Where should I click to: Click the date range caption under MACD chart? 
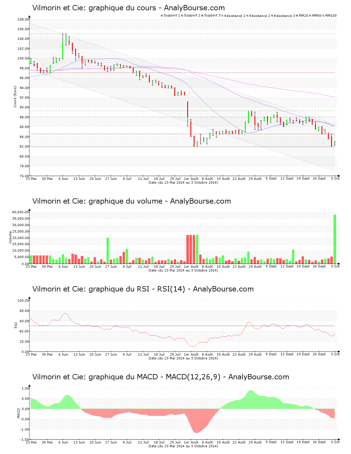(x=183, y=446)
